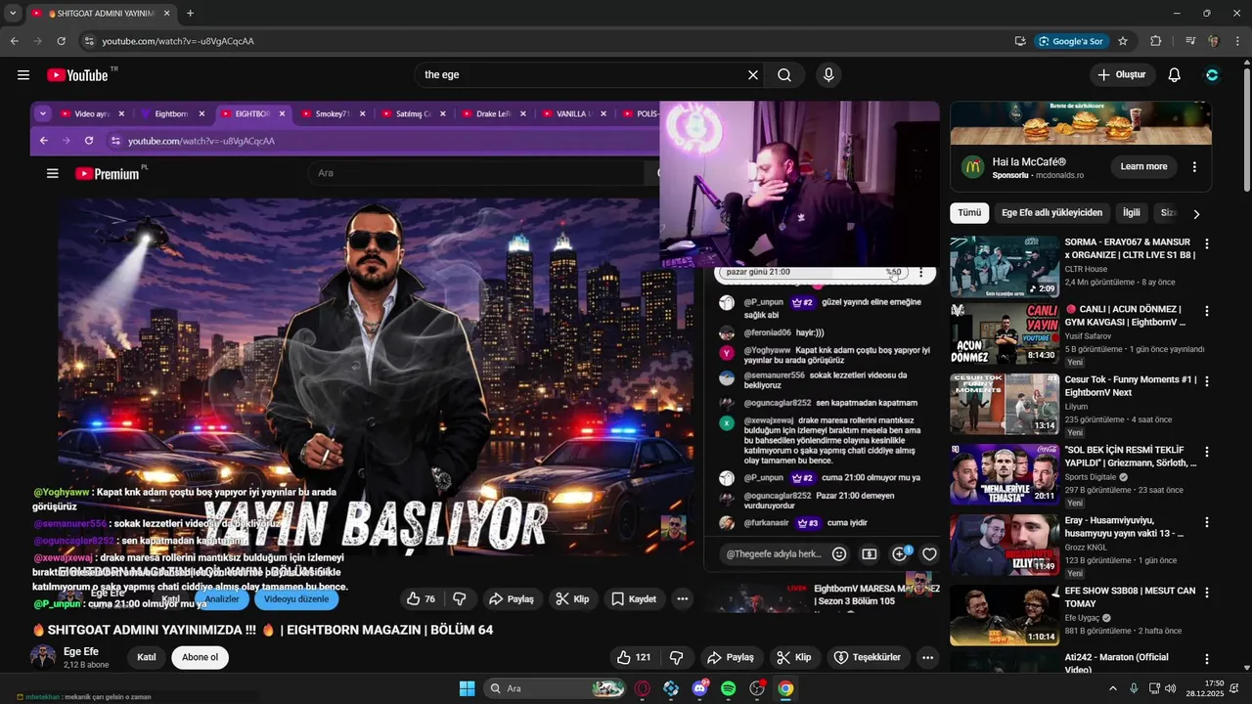
Task: Click the Katıl join button
Action: (x=147, y=657)
